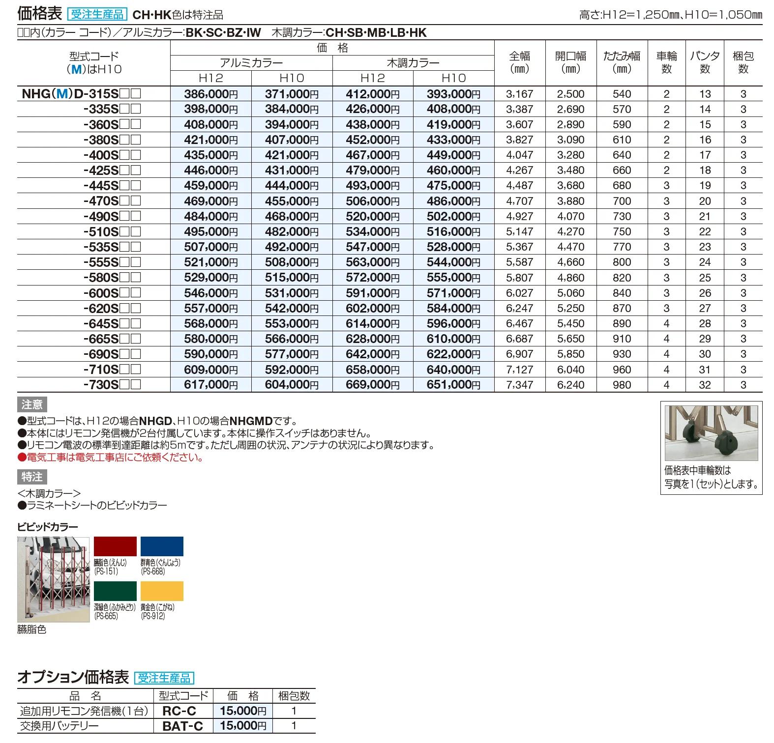Click price 617,000円 cell
Image resolution: width=774 pixels, height=743 pixels.
pos(211,385)
